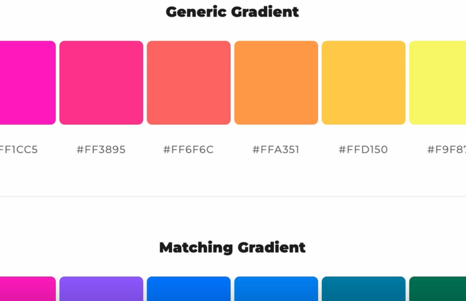466x301 pixels.
Task: Click the magenta #FF1CC5 swatch in Generic Gradient
Action: [x=27, y=83]
